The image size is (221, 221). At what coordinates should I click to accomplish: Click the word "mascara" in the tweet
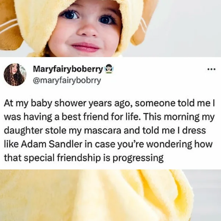click(x=103, y=131)
